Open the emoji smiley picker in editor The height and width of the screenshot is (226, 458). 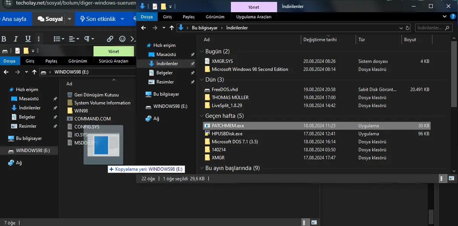point(122,38)
